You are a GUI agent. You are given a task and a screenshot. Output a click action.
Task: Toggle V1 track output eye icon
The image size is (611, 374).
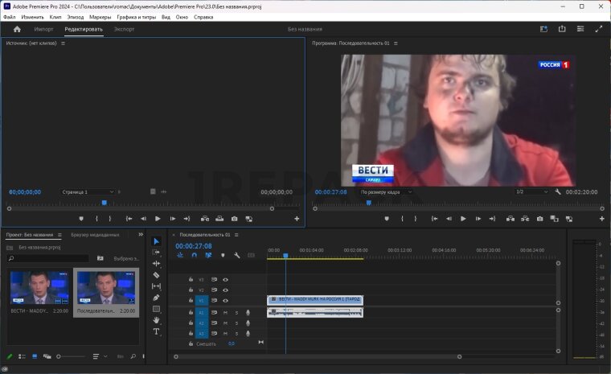225,300
